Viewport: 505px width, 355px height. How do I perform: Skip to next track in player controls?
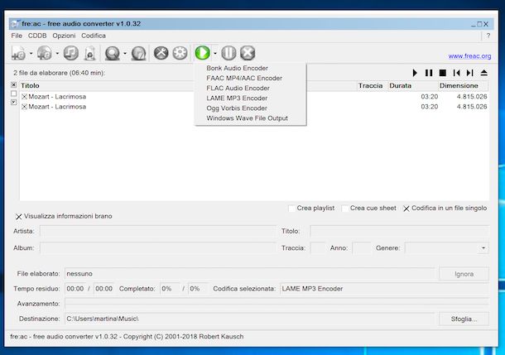469,73
